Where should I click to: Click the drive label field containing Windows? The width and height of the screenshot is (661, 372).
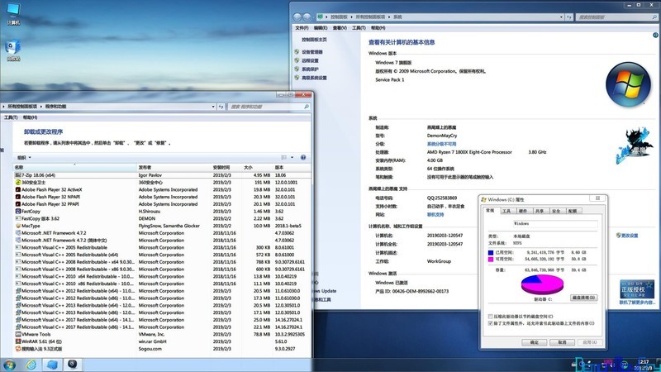pyautogui.click(x=554, y=223)
